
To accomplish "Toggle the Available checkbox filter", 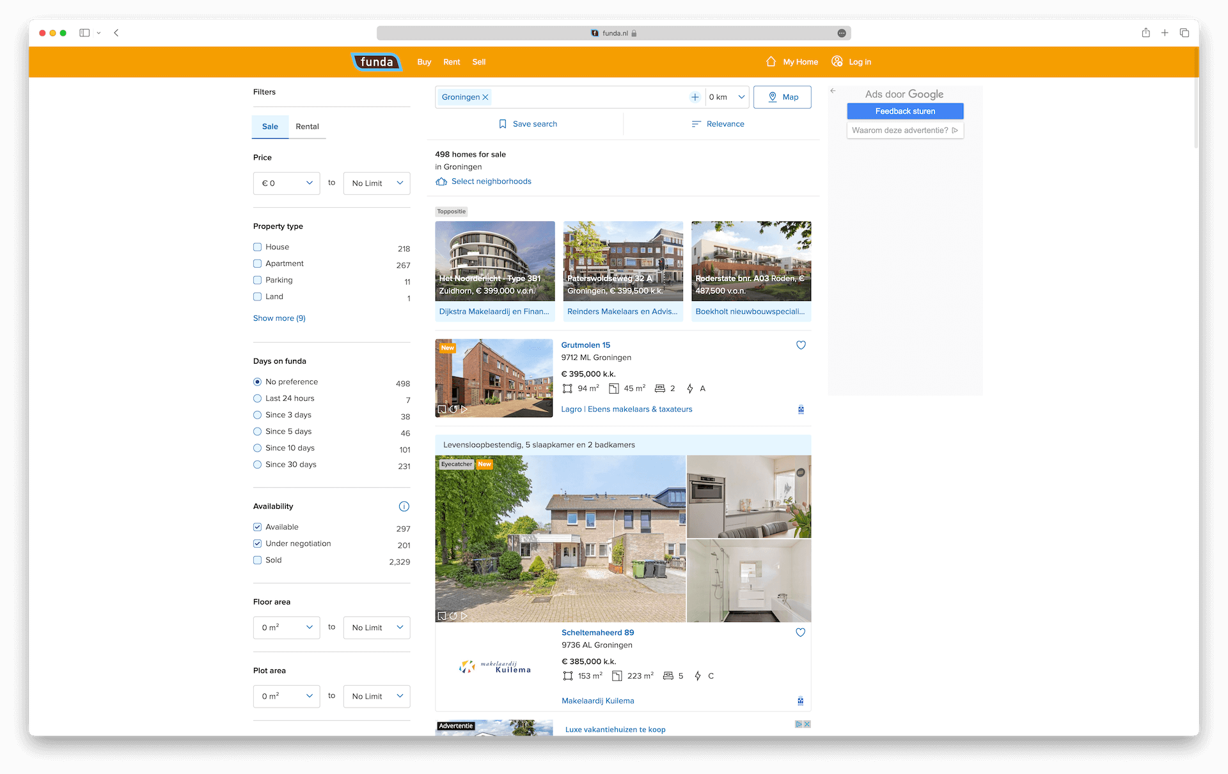I will pyautogui.click(x=258, y=526).
